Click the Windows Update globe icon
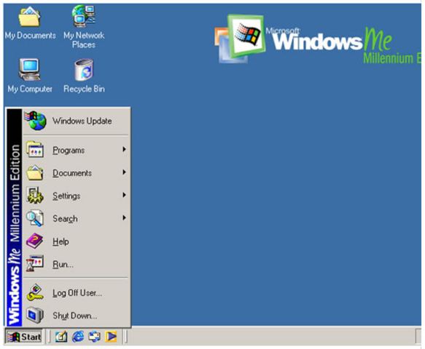The height and width of the screenshot is (349, 425). point(35,120)
